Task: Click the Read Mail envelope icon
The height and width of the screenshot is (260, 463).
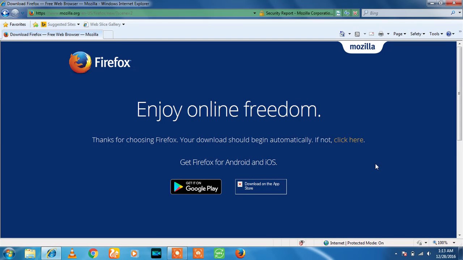Action: (371, 34)
